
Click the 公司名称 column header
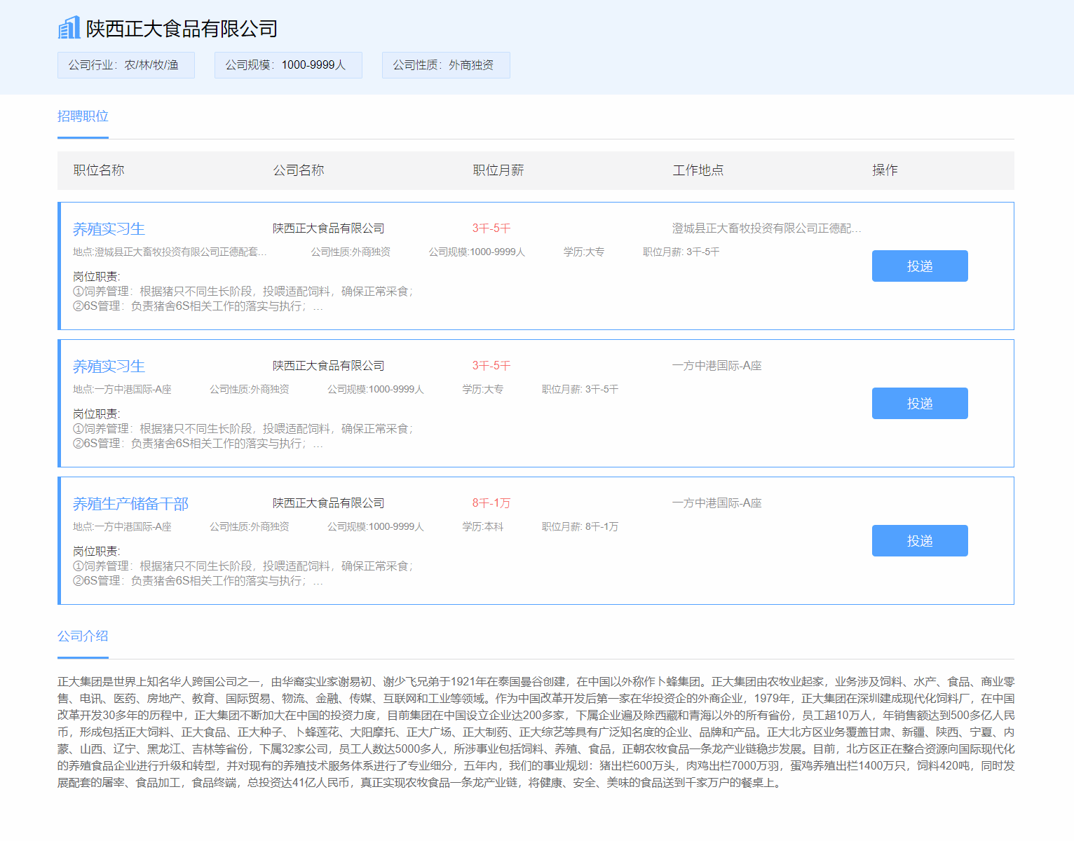click(299, 170)
